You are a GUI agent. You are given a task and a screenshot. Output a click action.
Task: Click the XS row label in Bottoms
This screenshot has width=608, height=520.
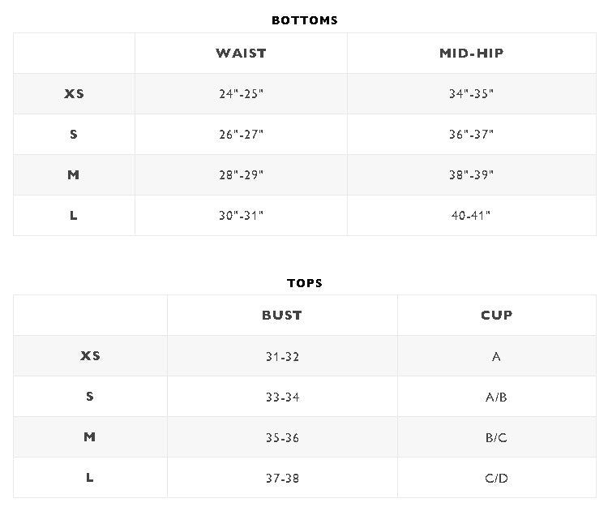pos(74,93)
